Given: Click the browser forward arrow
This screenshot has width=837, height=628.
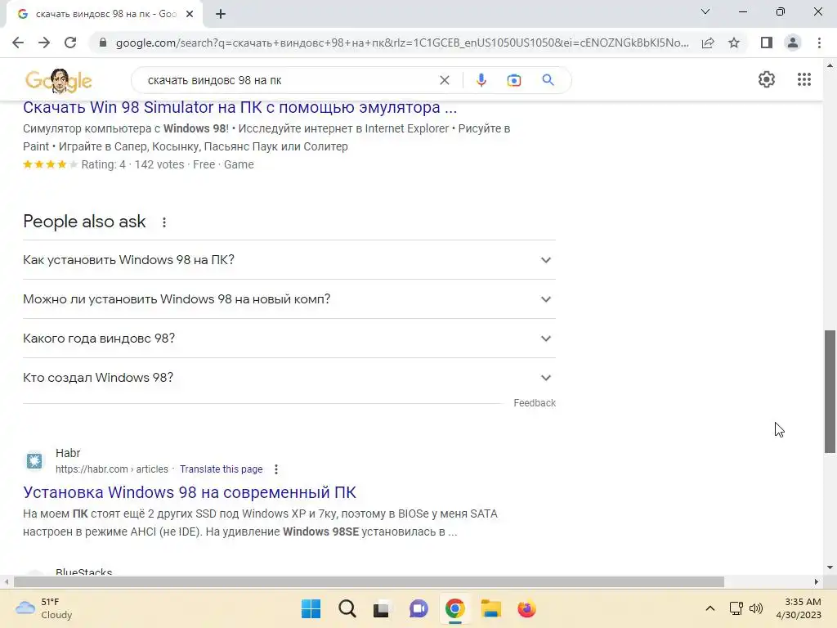Looking at the screenshot, I should [44, 43].
